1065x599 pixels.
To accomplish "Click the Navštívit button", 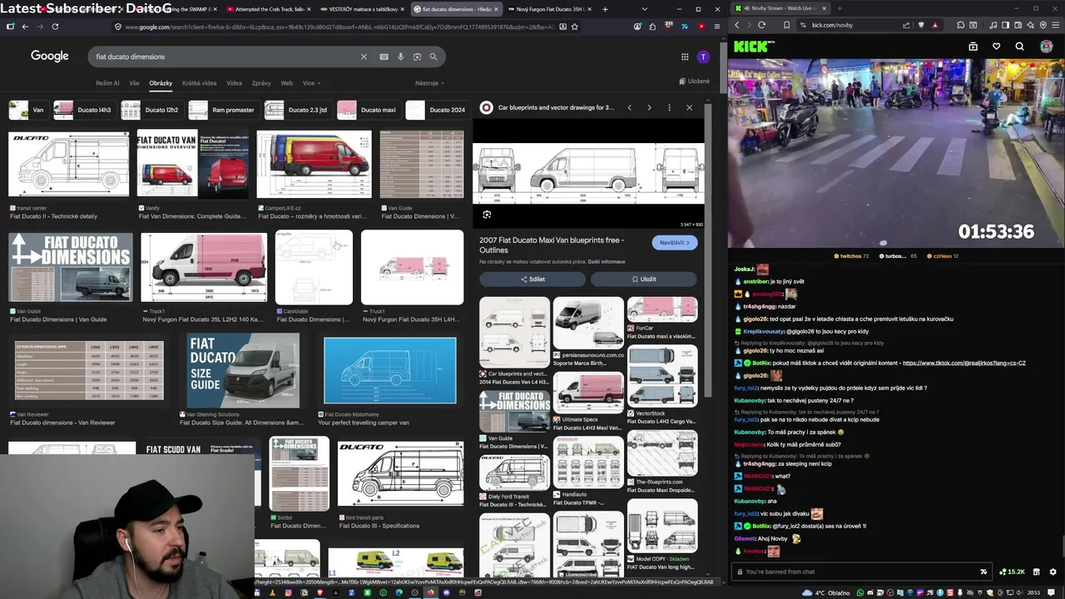I will 675,242.
